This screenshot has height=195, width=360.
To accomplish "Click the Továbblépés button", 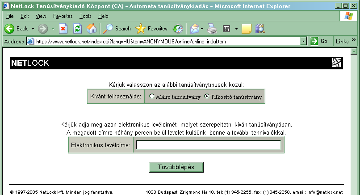I will (x=176, y=167).
